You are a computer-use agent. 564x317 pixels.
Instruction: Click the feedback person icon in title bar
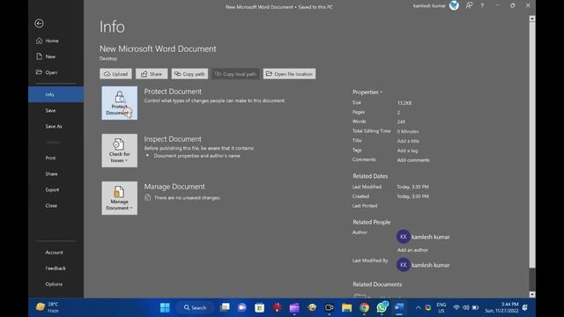click(469, 5)
